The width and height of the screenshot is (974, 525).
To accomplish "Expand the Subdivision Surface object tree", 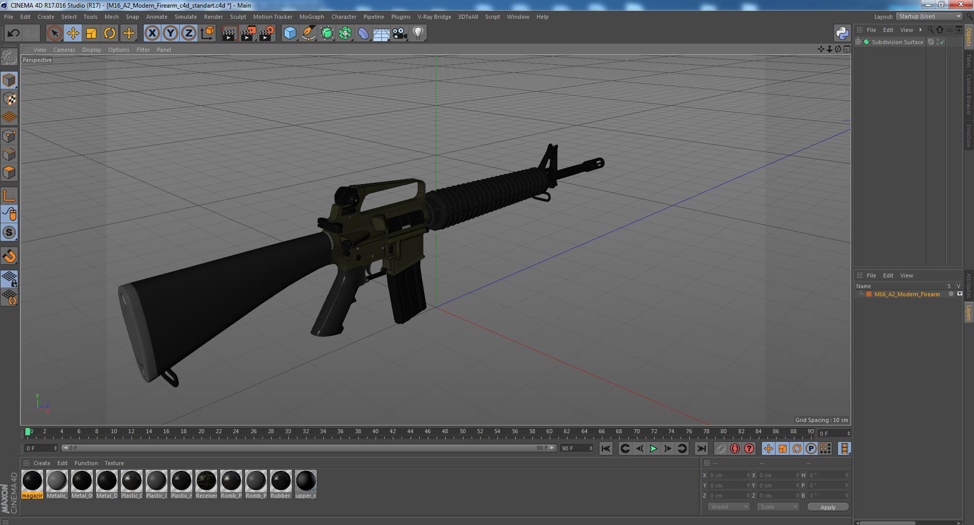I will [x=858, y=42].
